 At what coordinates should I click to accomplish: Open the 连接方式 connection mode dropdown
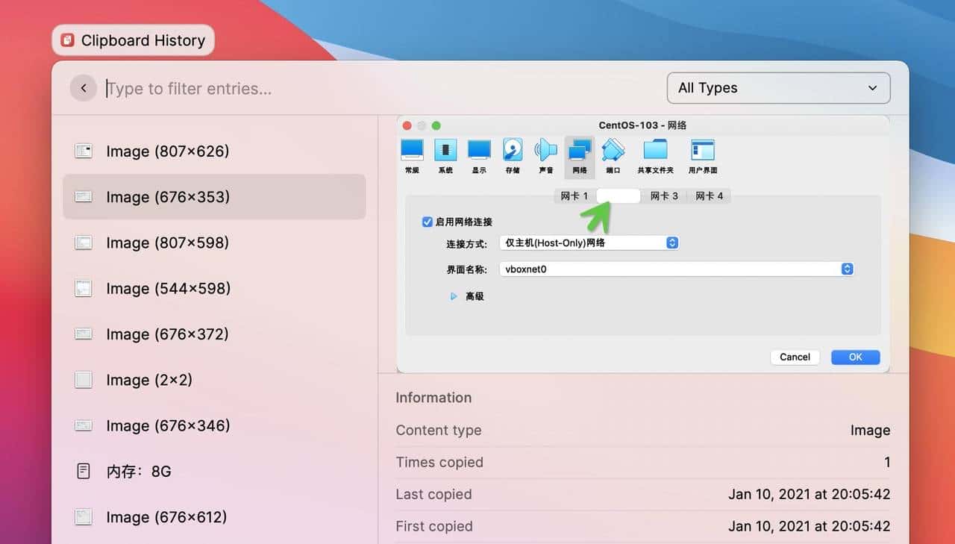pos(671,242)
